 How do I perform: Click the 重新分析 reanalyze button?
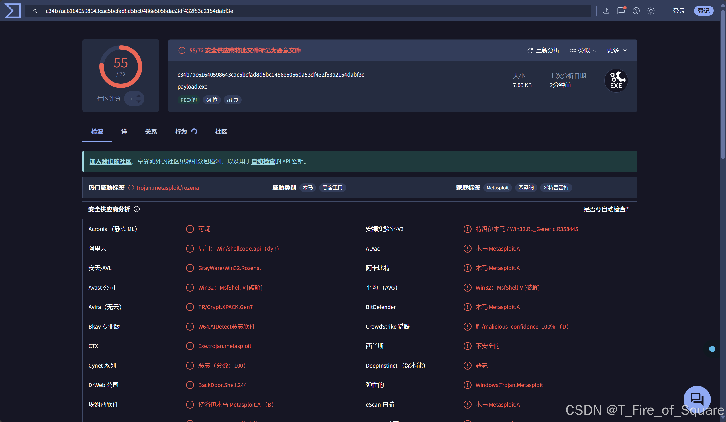coord(543,50)
